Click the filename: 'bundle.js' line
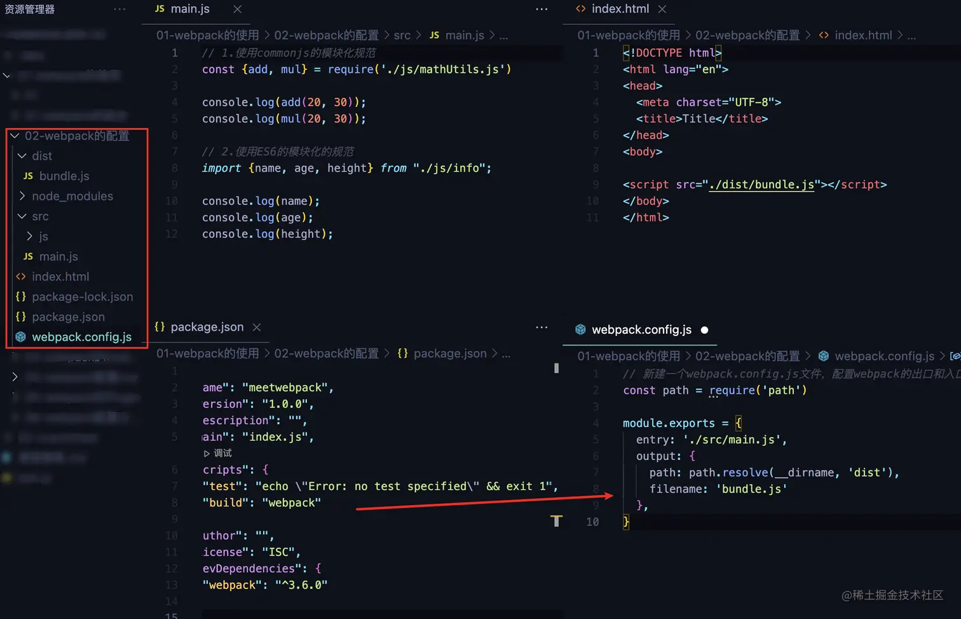This screenshot has height=619, width=961. pyautogui.click(x=718, y=489)
